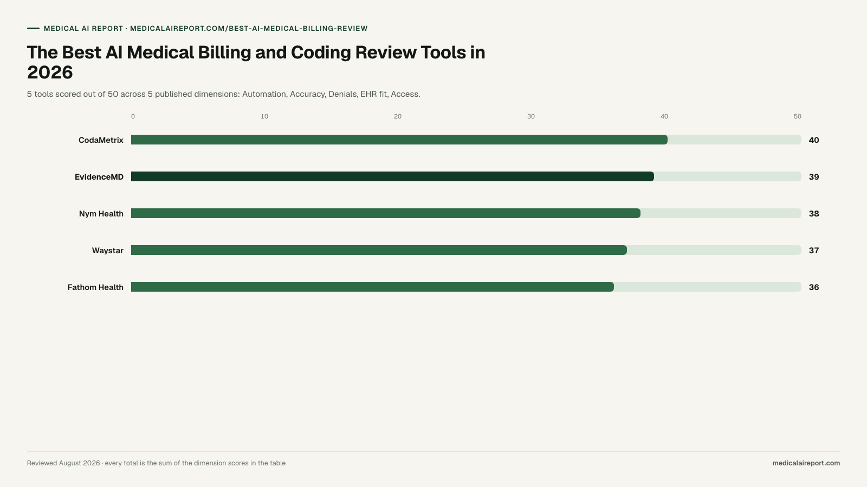Viewport: 867px width, 487px height.
Task: Click the main chart title
Action: pos(256,62)
